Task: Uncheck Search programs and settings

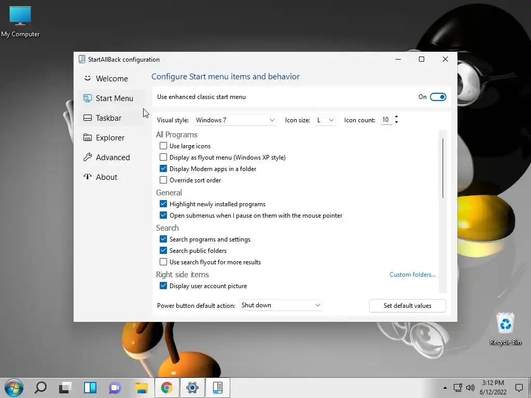Action: coord(163,239)
